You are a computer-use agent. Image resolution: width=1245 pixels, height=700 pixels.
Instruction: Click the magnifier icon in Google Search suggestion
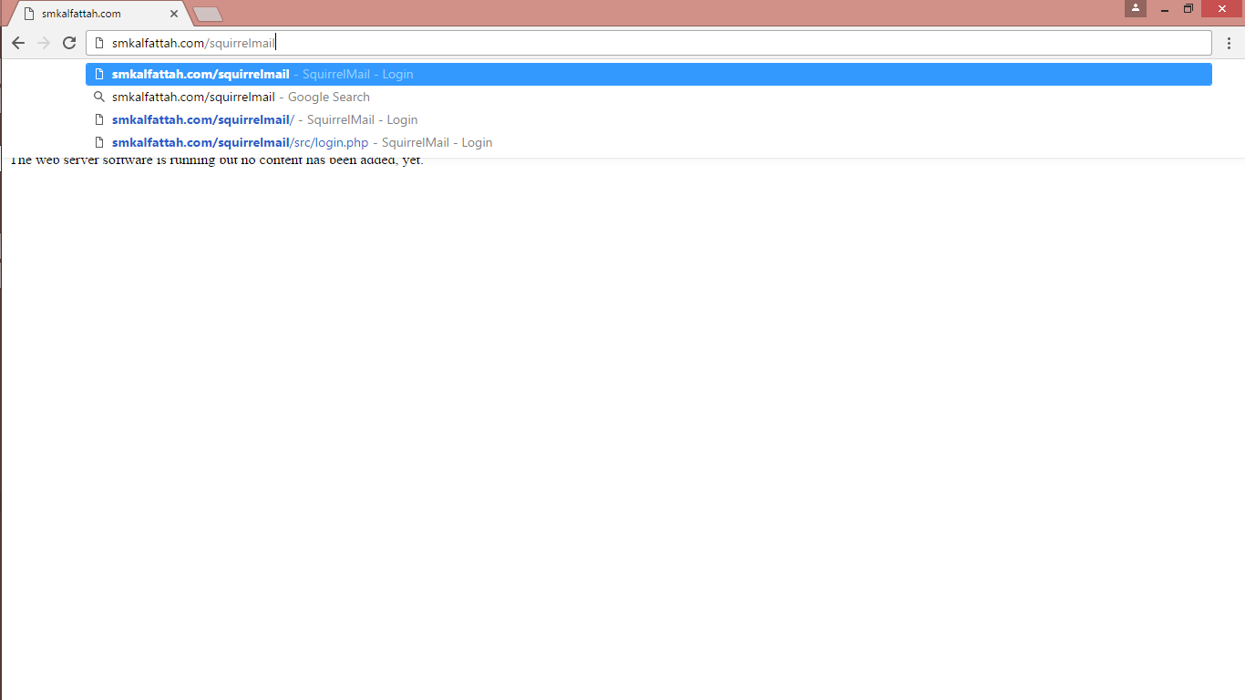pyautogui.click(x=99, y=97)
